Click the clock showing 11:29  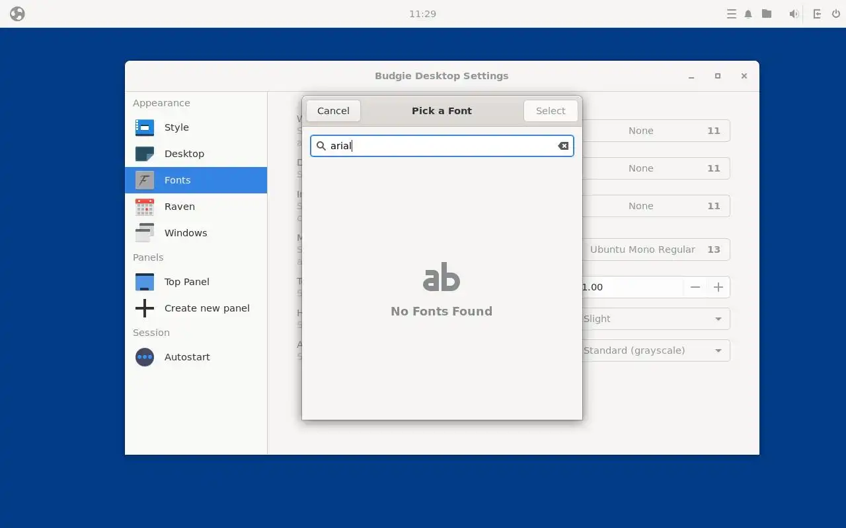422,14
